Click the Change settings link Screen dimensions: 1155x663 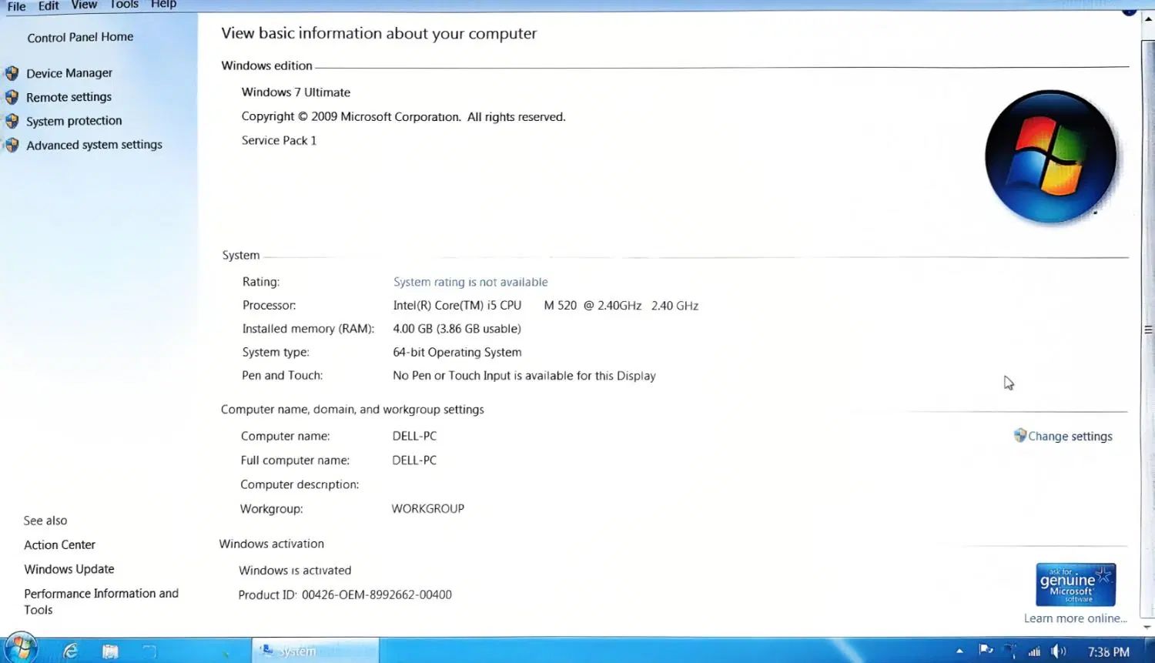click(1070, 436)
